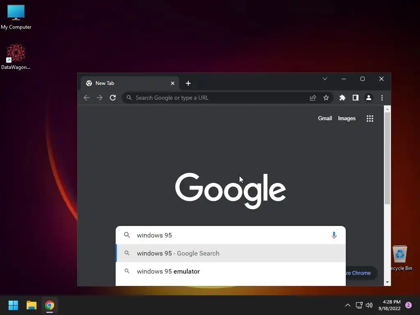This screenshot has height=315, width=420.
Task: Go forward with Chrome's forward arrow
Action: point(100,98)
